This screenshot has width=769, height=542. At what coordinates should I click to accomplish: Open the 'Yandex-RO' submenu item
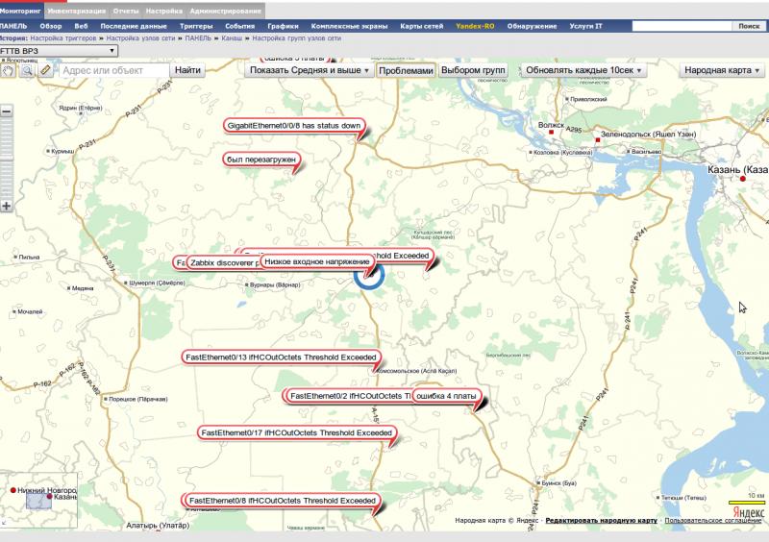pyautogui.click(x=475, y=26)
